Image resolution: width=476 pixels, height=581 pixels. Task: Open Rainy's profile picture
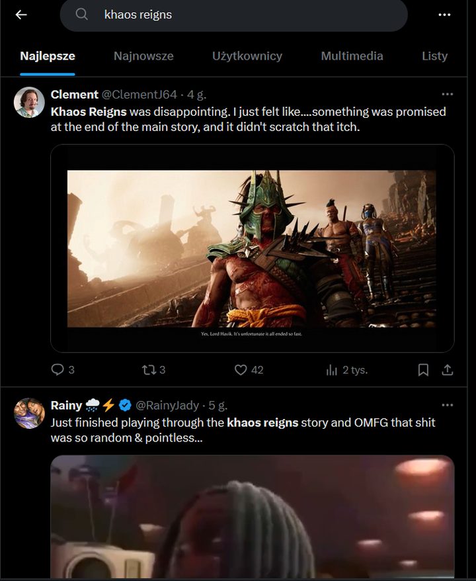[30, 413]
